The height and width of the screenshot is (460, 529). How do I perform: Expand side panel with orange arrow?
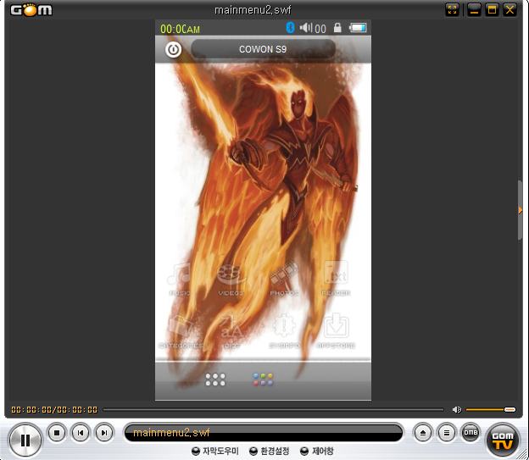(x=521, y=210)
